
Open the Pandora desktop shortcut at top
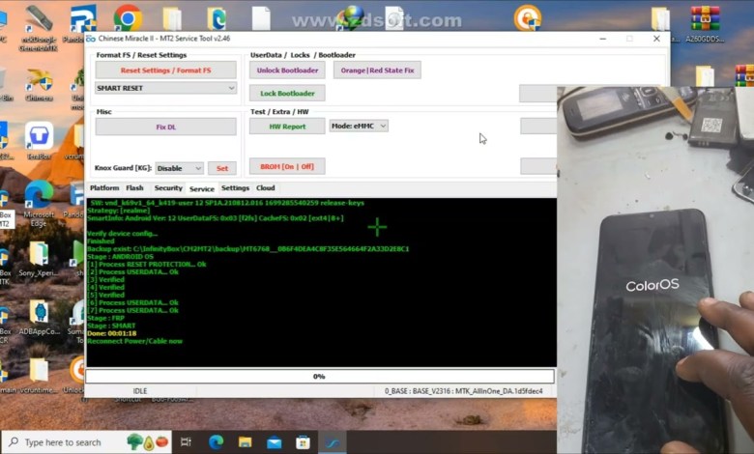point(83,23)
